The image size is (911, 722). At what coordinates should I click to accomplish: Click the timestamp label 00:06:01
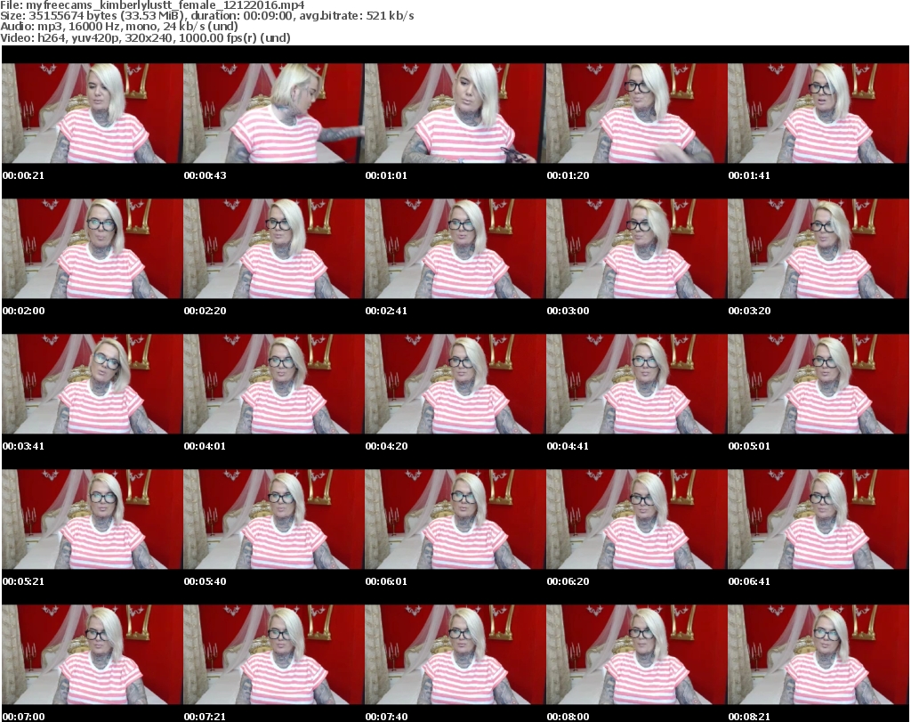point(386,580)
